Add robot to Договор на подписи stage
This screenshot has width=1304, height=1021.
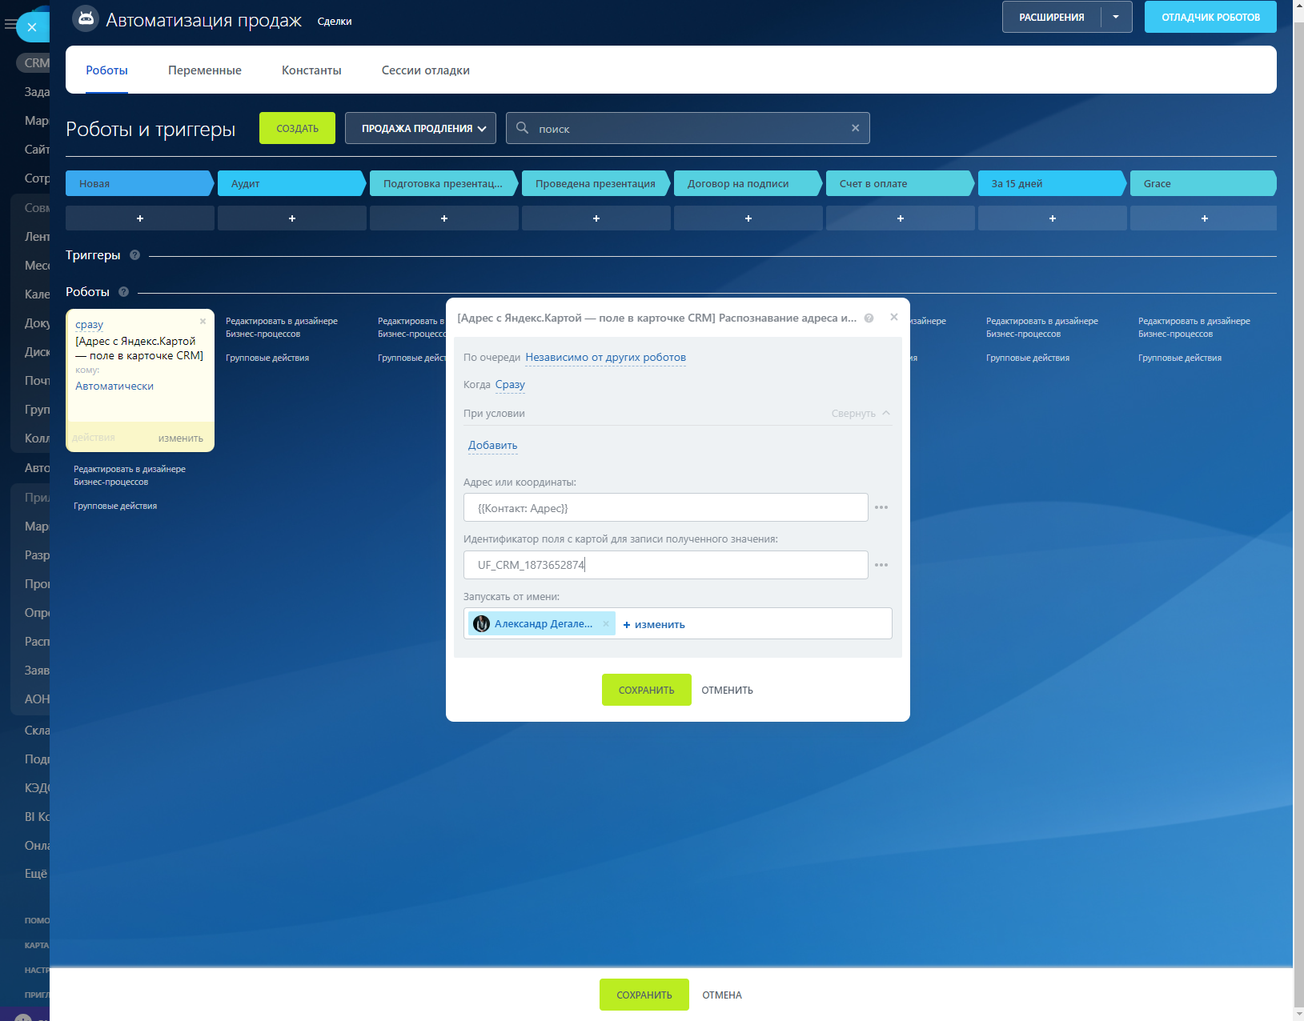click(x=748, y=218)
